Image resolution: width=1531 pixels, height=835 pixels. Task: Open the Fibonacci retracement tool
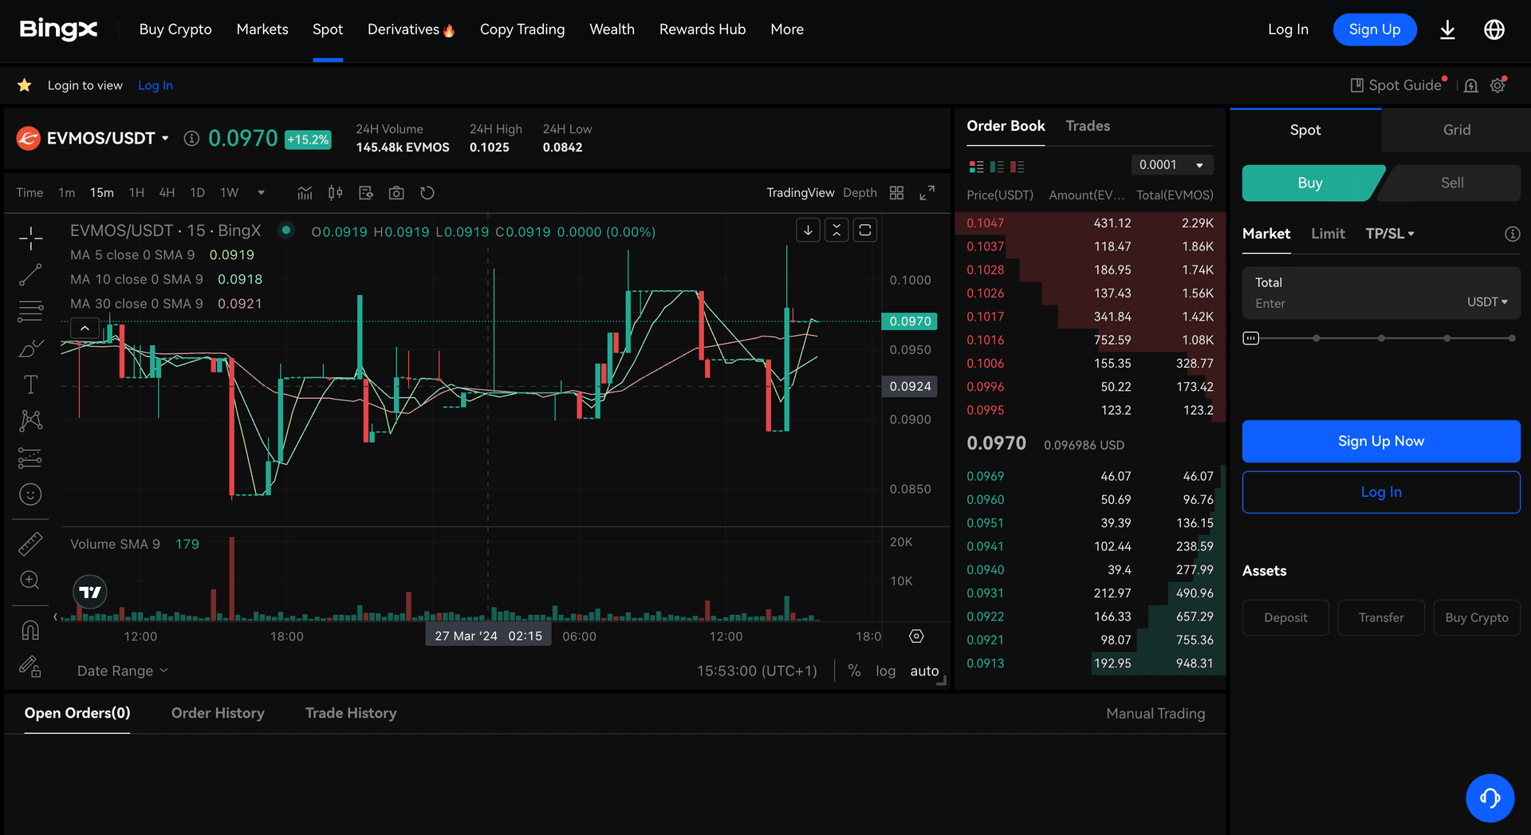coord(30,311)
